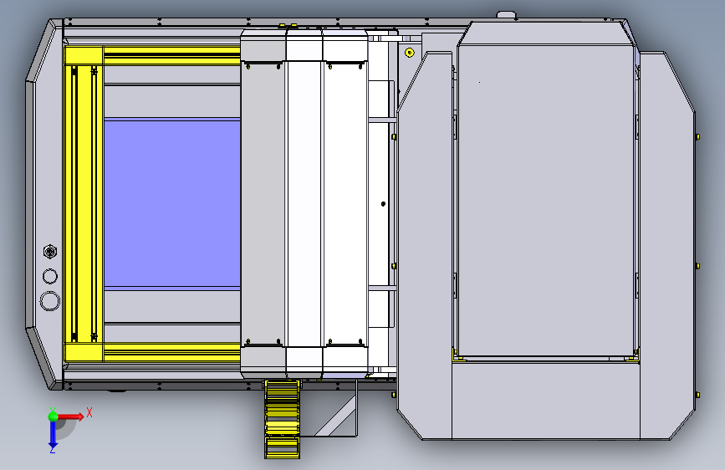
Task: Select the yellow vertical rail at the left
Action: pos(84,203)
